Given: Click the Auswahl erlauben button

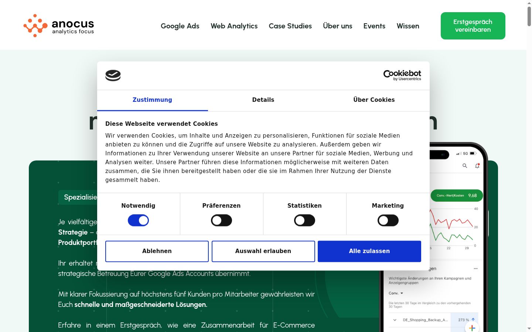Looking at the screenshot, I should (x=263, y=251).
